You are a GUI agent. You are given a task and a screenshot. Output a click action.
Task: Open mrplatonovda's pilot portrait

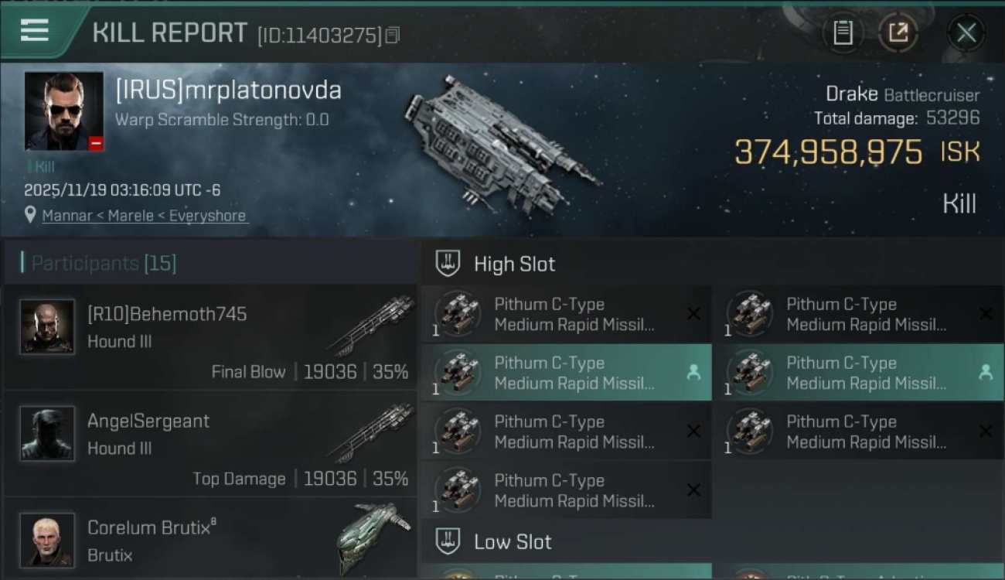coord(63,111)
